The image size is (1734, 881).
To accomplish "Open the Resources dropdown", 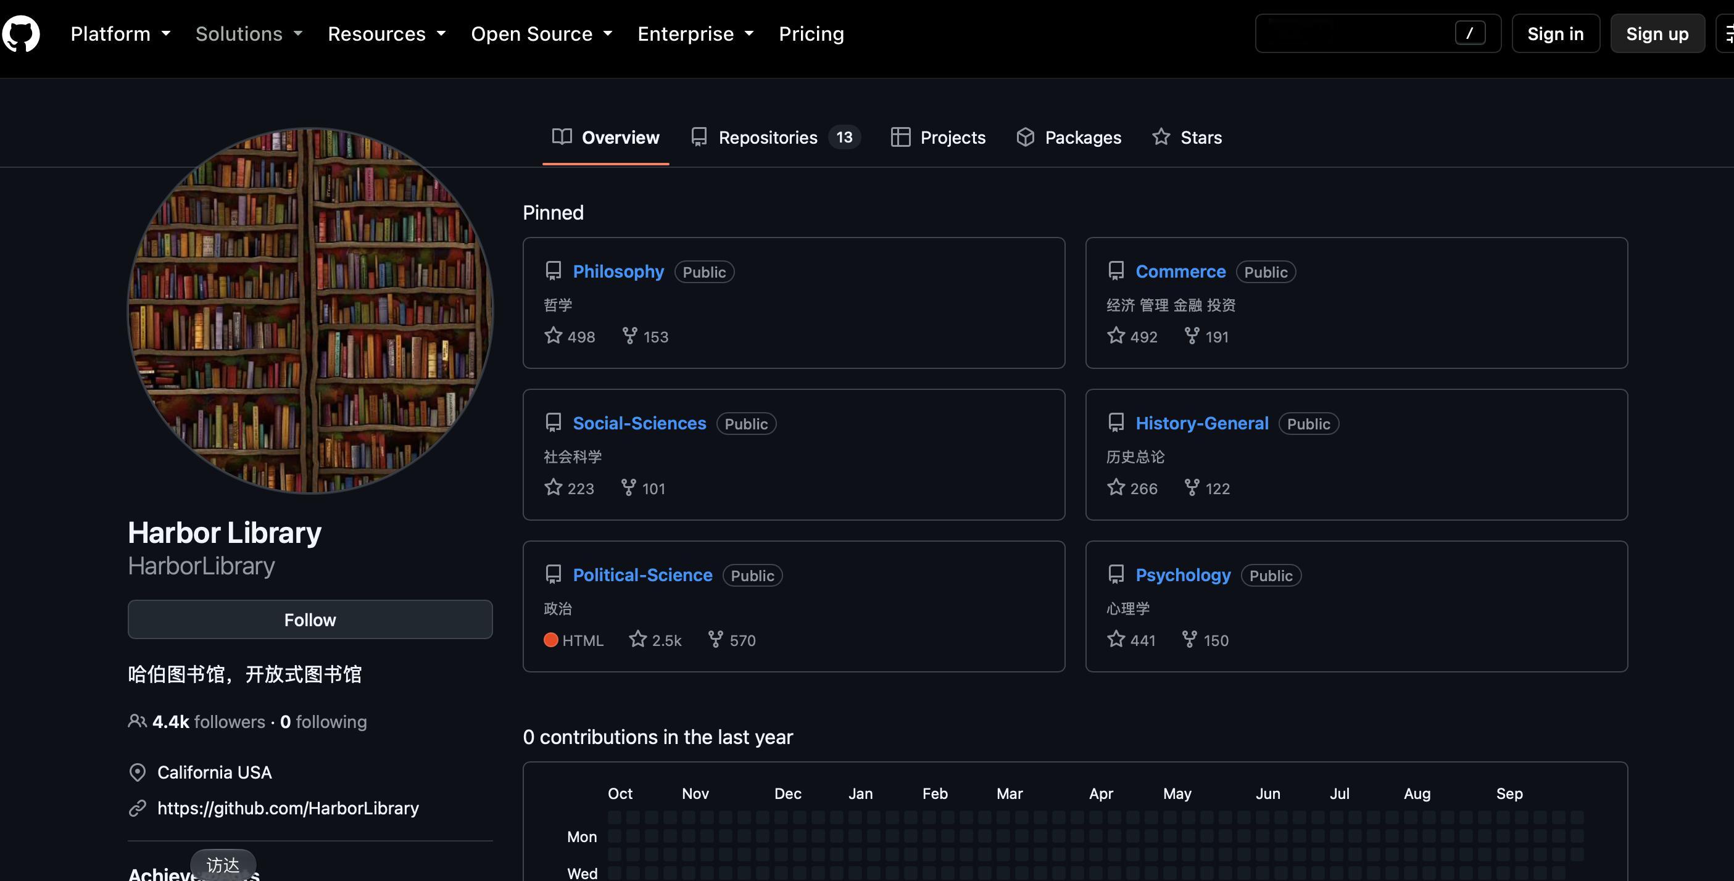I will tap(387, 34).
